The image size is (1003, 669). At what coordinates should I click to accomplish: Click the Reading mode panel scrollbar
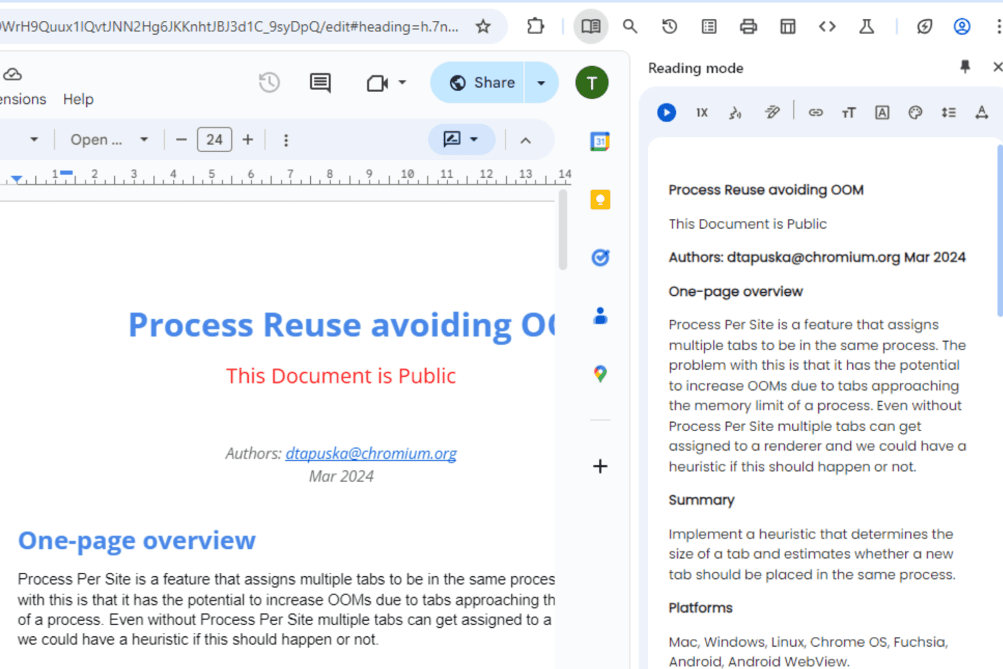pyautogui.click(x=1000, y=230)
